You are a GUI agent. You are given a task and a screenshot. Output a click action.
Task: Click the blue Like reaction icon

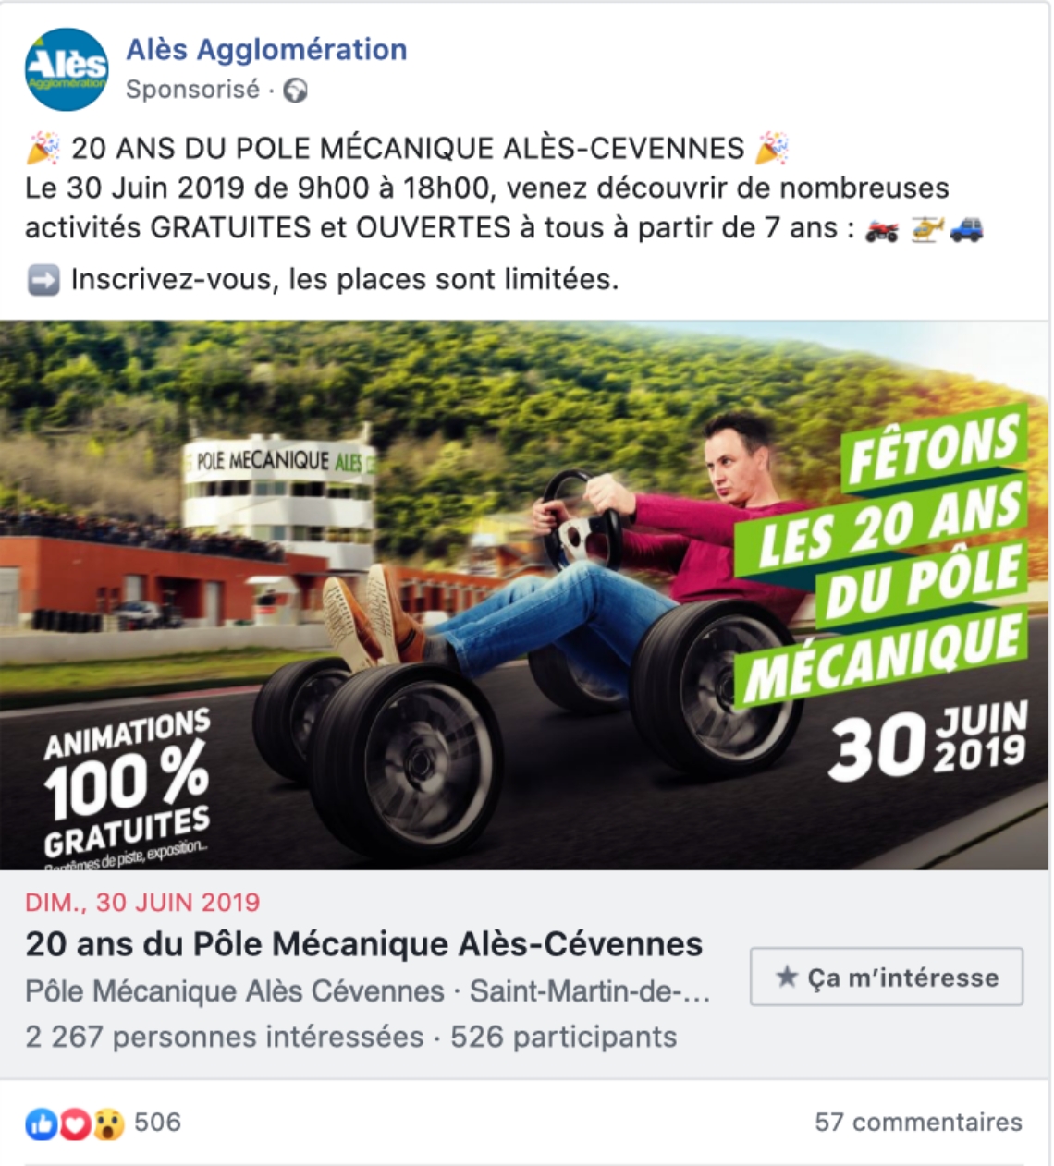pos(42,1123)
